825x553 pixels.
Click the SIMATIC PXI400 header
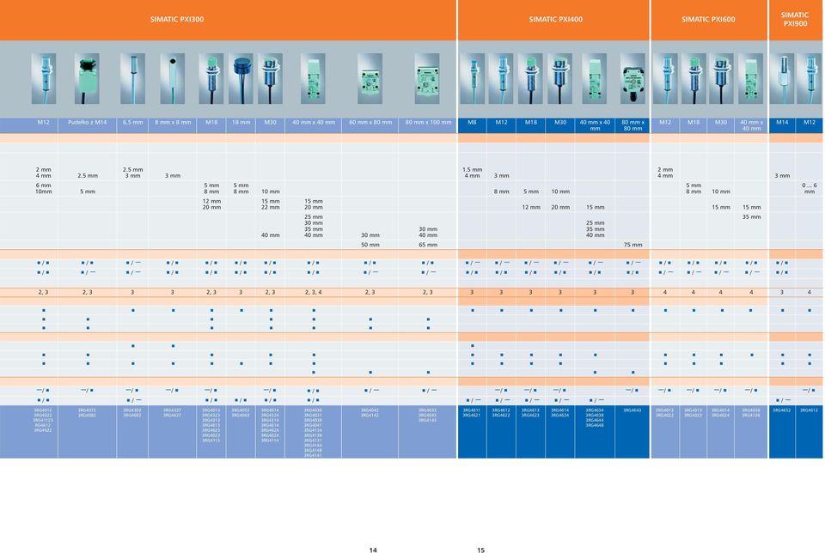556,20
